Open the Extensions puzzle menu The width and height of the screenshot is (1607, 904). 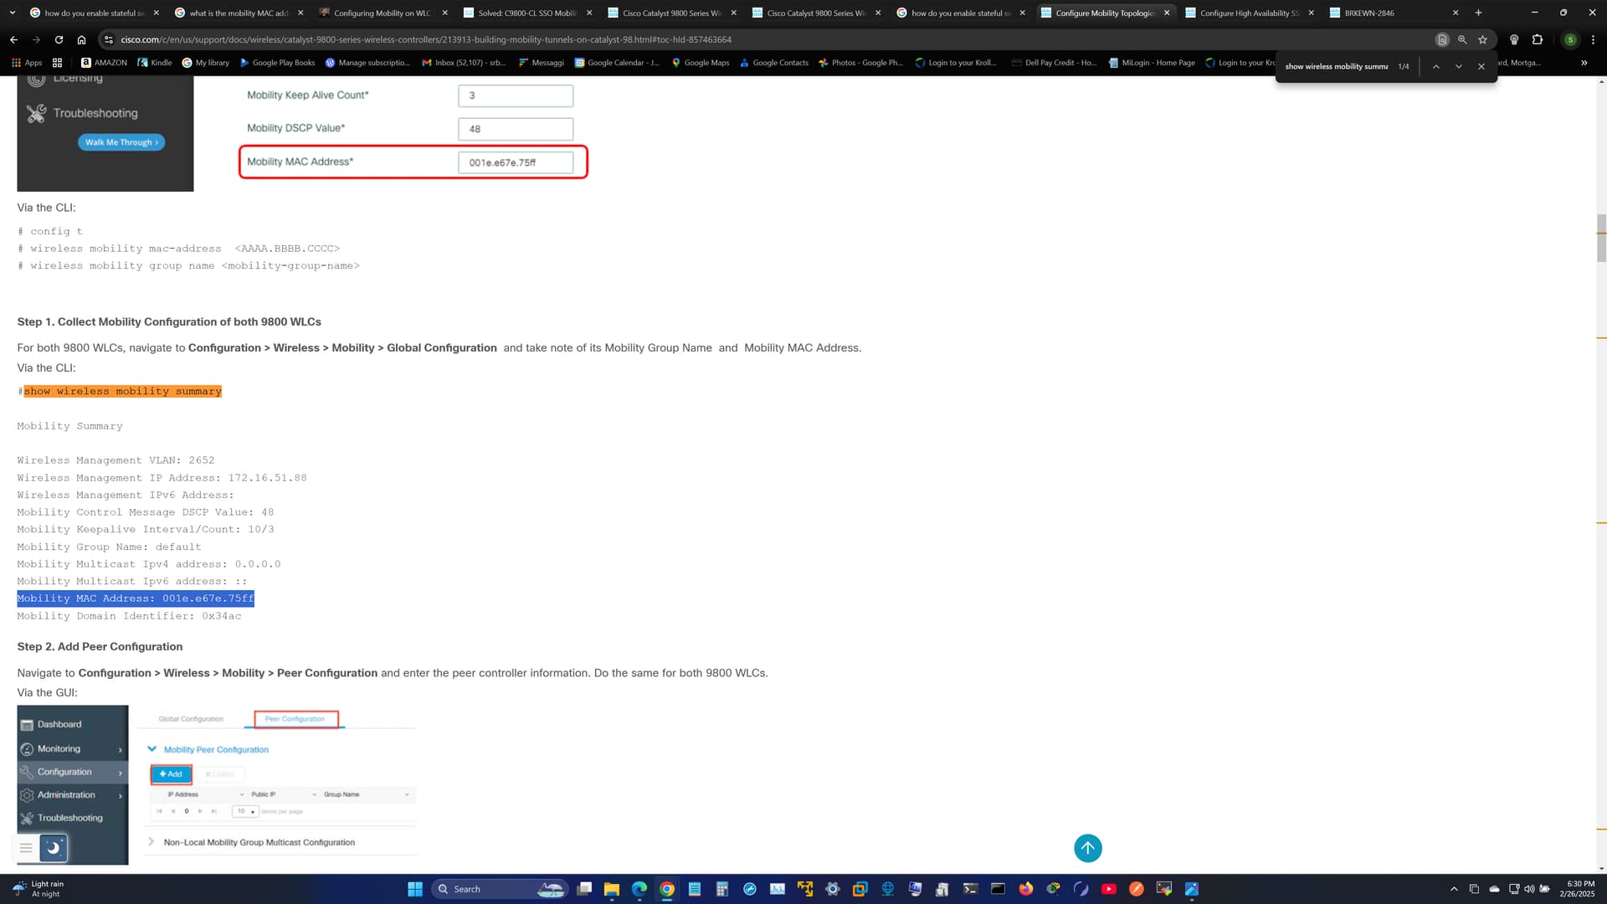click(1538, 39)
